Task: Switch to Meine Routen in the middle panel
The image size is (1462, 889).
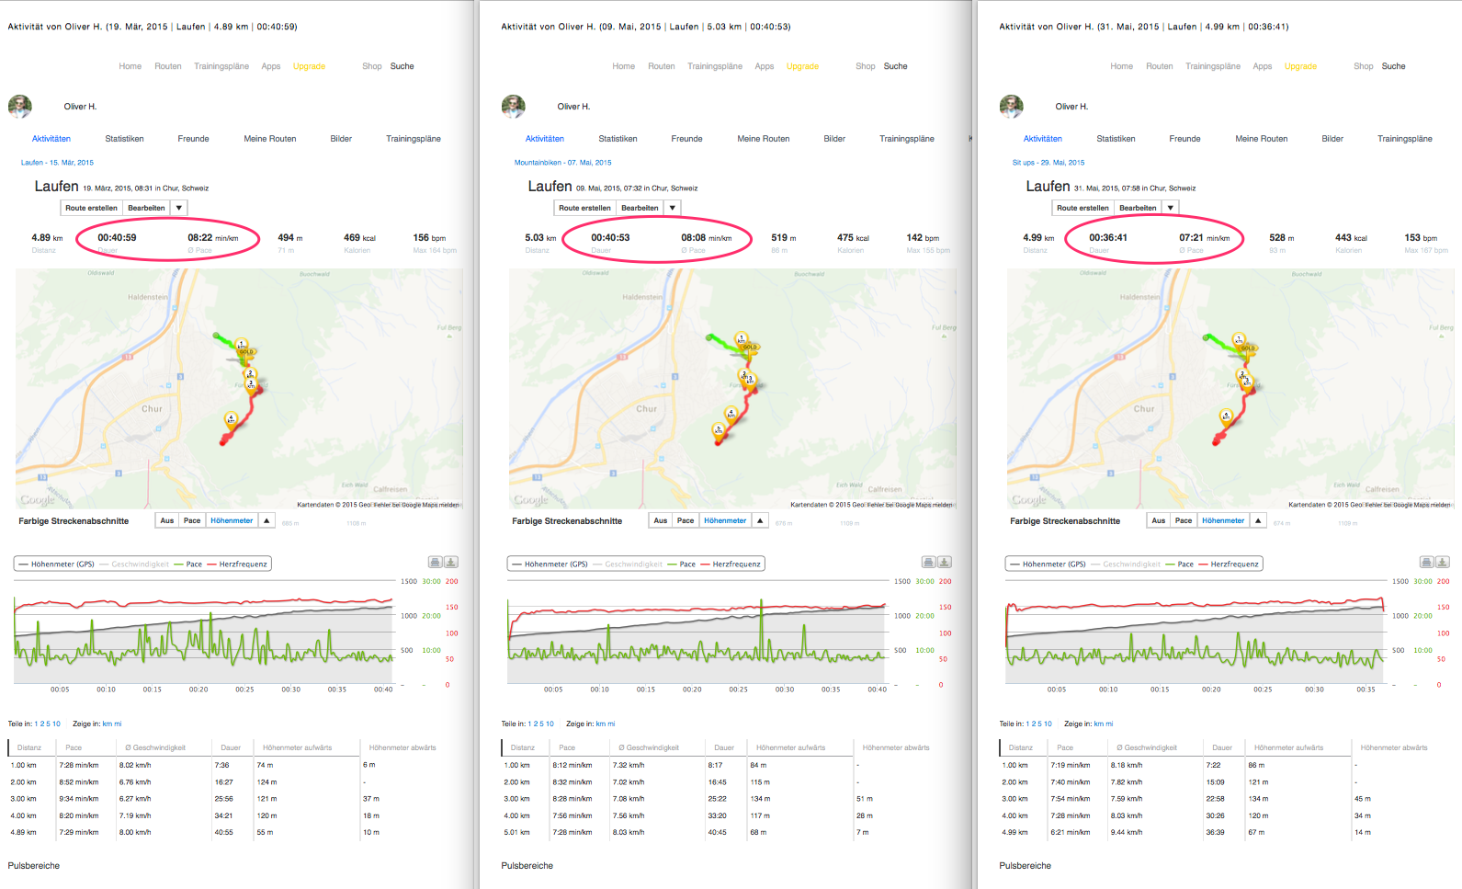Action: coord(763,139)
